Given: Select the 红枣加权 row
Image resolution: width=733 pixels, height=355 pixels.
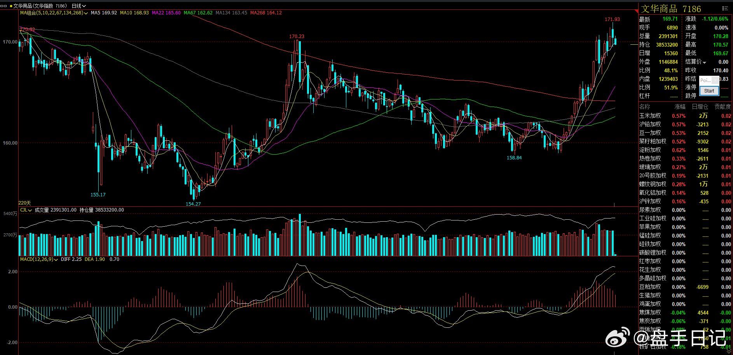Looking at the screenshot, I should point(686,261).
